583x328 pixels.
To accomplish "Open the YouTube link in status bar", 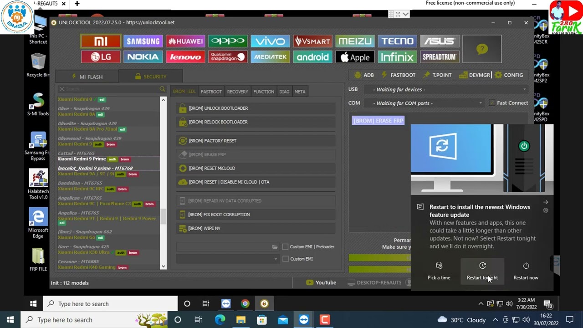I will [321, 283].
